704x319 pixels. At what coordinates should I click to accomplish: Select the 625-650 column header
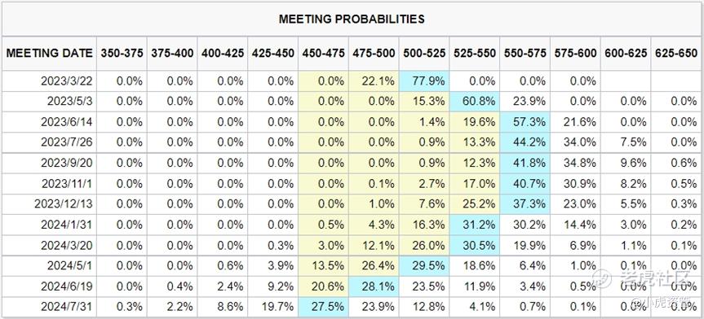click(x=676, y=53)
